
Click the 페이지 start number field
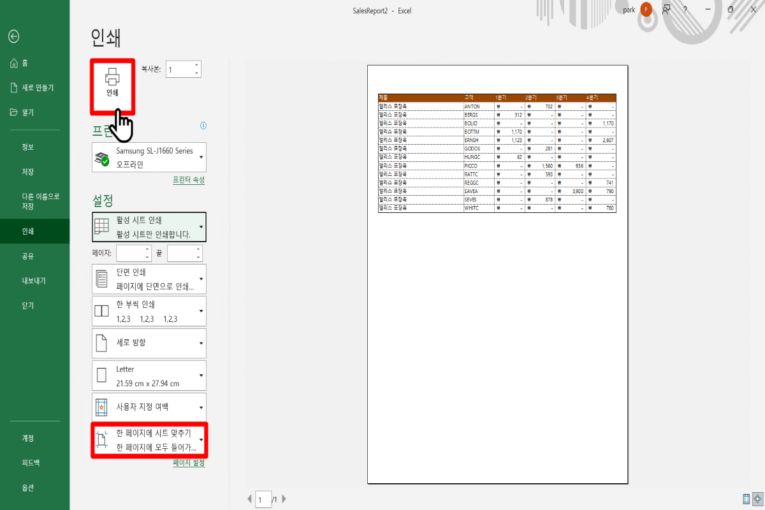(129, 253)
